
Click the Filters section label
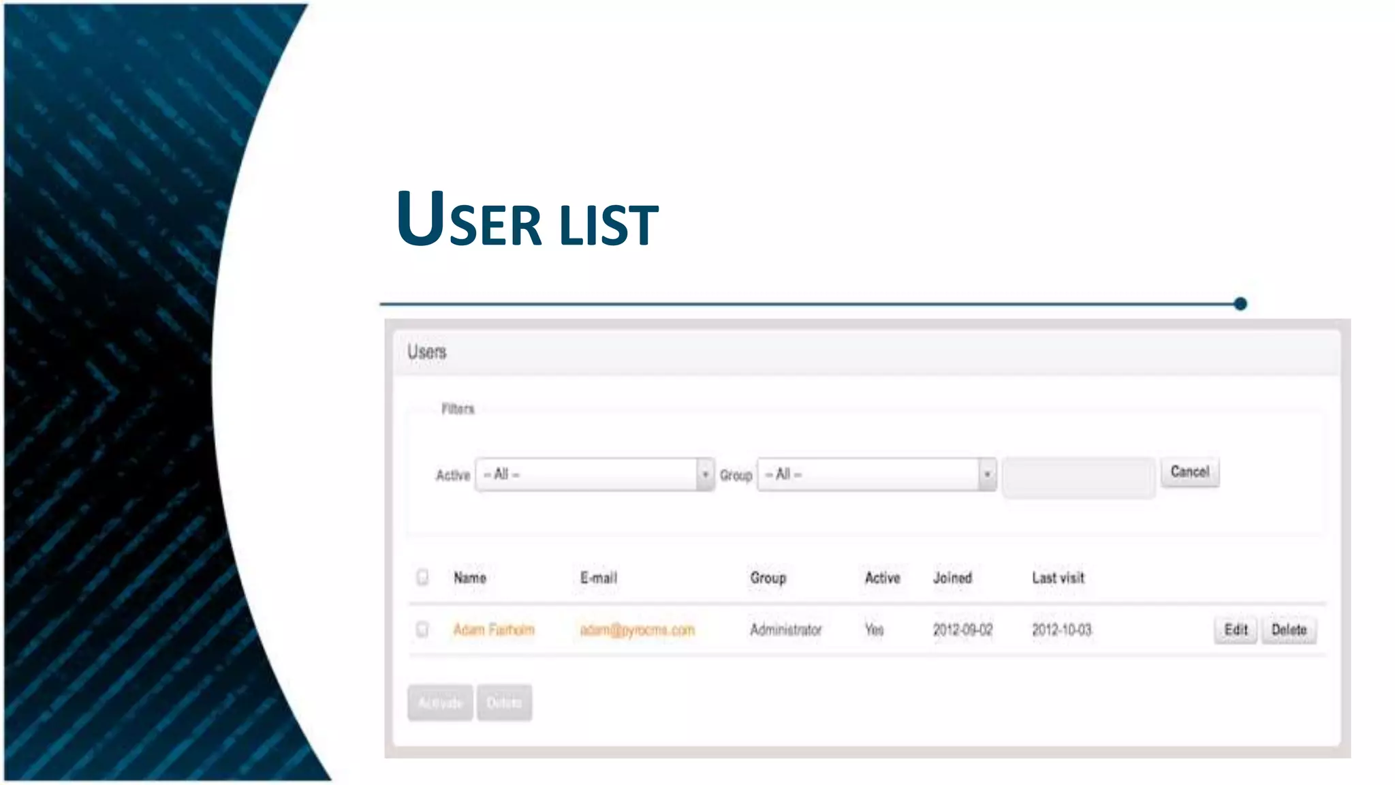458,409
